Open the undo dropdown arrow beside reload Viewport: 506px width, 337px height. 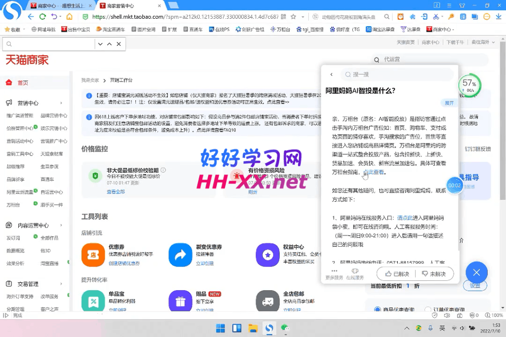point(60,16)
